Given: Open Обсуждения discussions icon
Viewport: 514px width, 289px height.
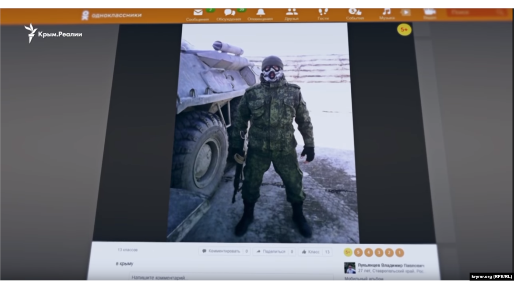Looking at the screenshot, I should [229, 15].
